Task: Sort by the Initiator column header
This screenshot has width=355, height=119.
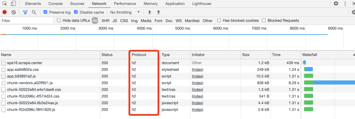Action: coord(216,55)
